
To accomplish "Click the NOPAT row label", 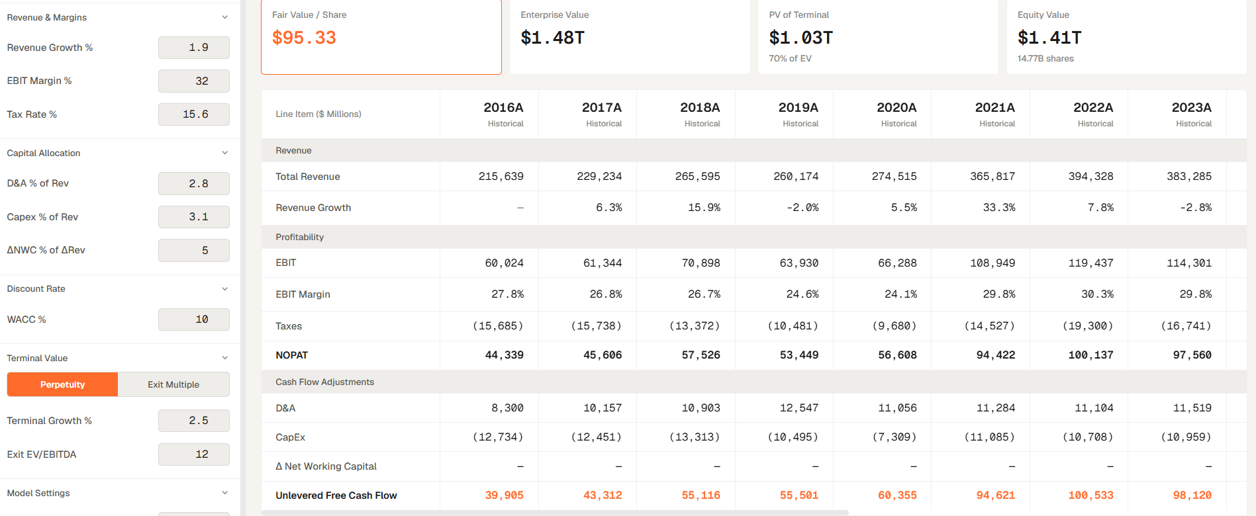I will 292,355.
